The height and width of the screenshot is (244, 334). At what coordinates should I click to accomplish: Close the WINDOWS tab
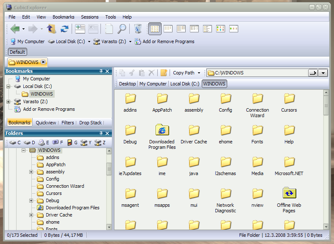[43, 62]
